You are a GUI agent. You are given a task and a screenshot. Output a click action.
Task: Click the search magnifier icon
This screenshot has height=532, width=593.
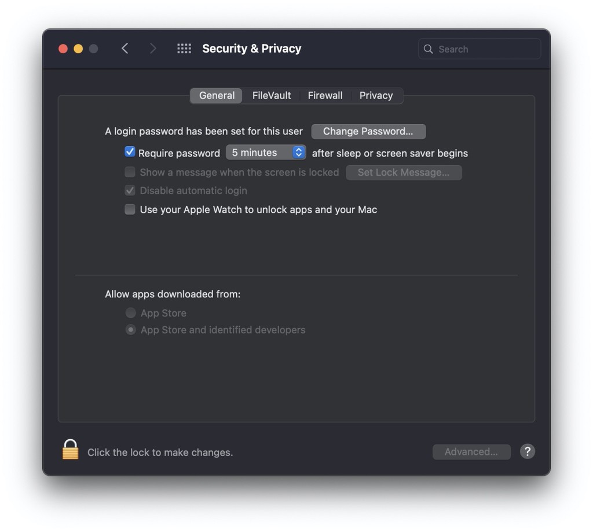428,49
